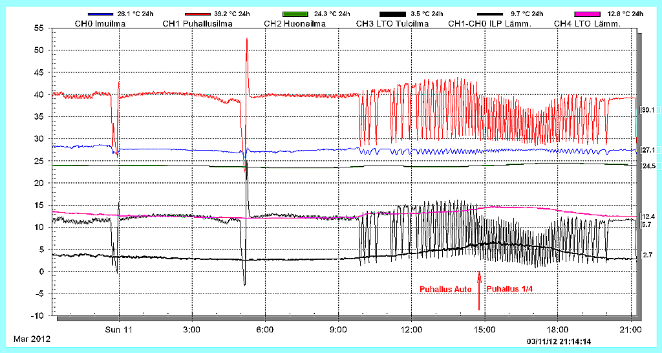Click the 03/11/12 21:14:14 timestamp
The height and width of the screenshot is (353, 662).
pos(560,341)
